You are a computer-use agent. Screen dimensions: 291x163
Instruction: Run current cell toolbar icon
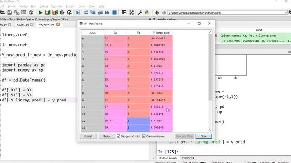coord(48,13)
